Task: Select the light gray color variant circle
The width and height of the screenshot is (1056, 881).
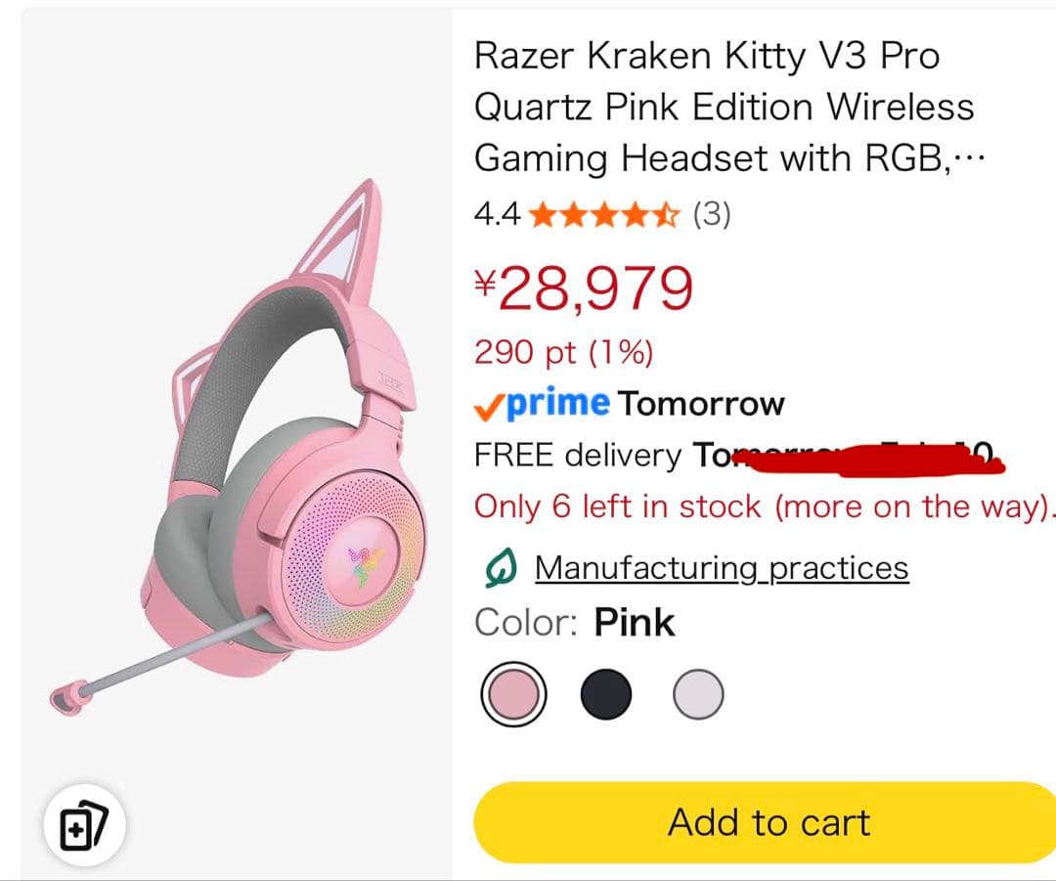Action: pos(698,693)
